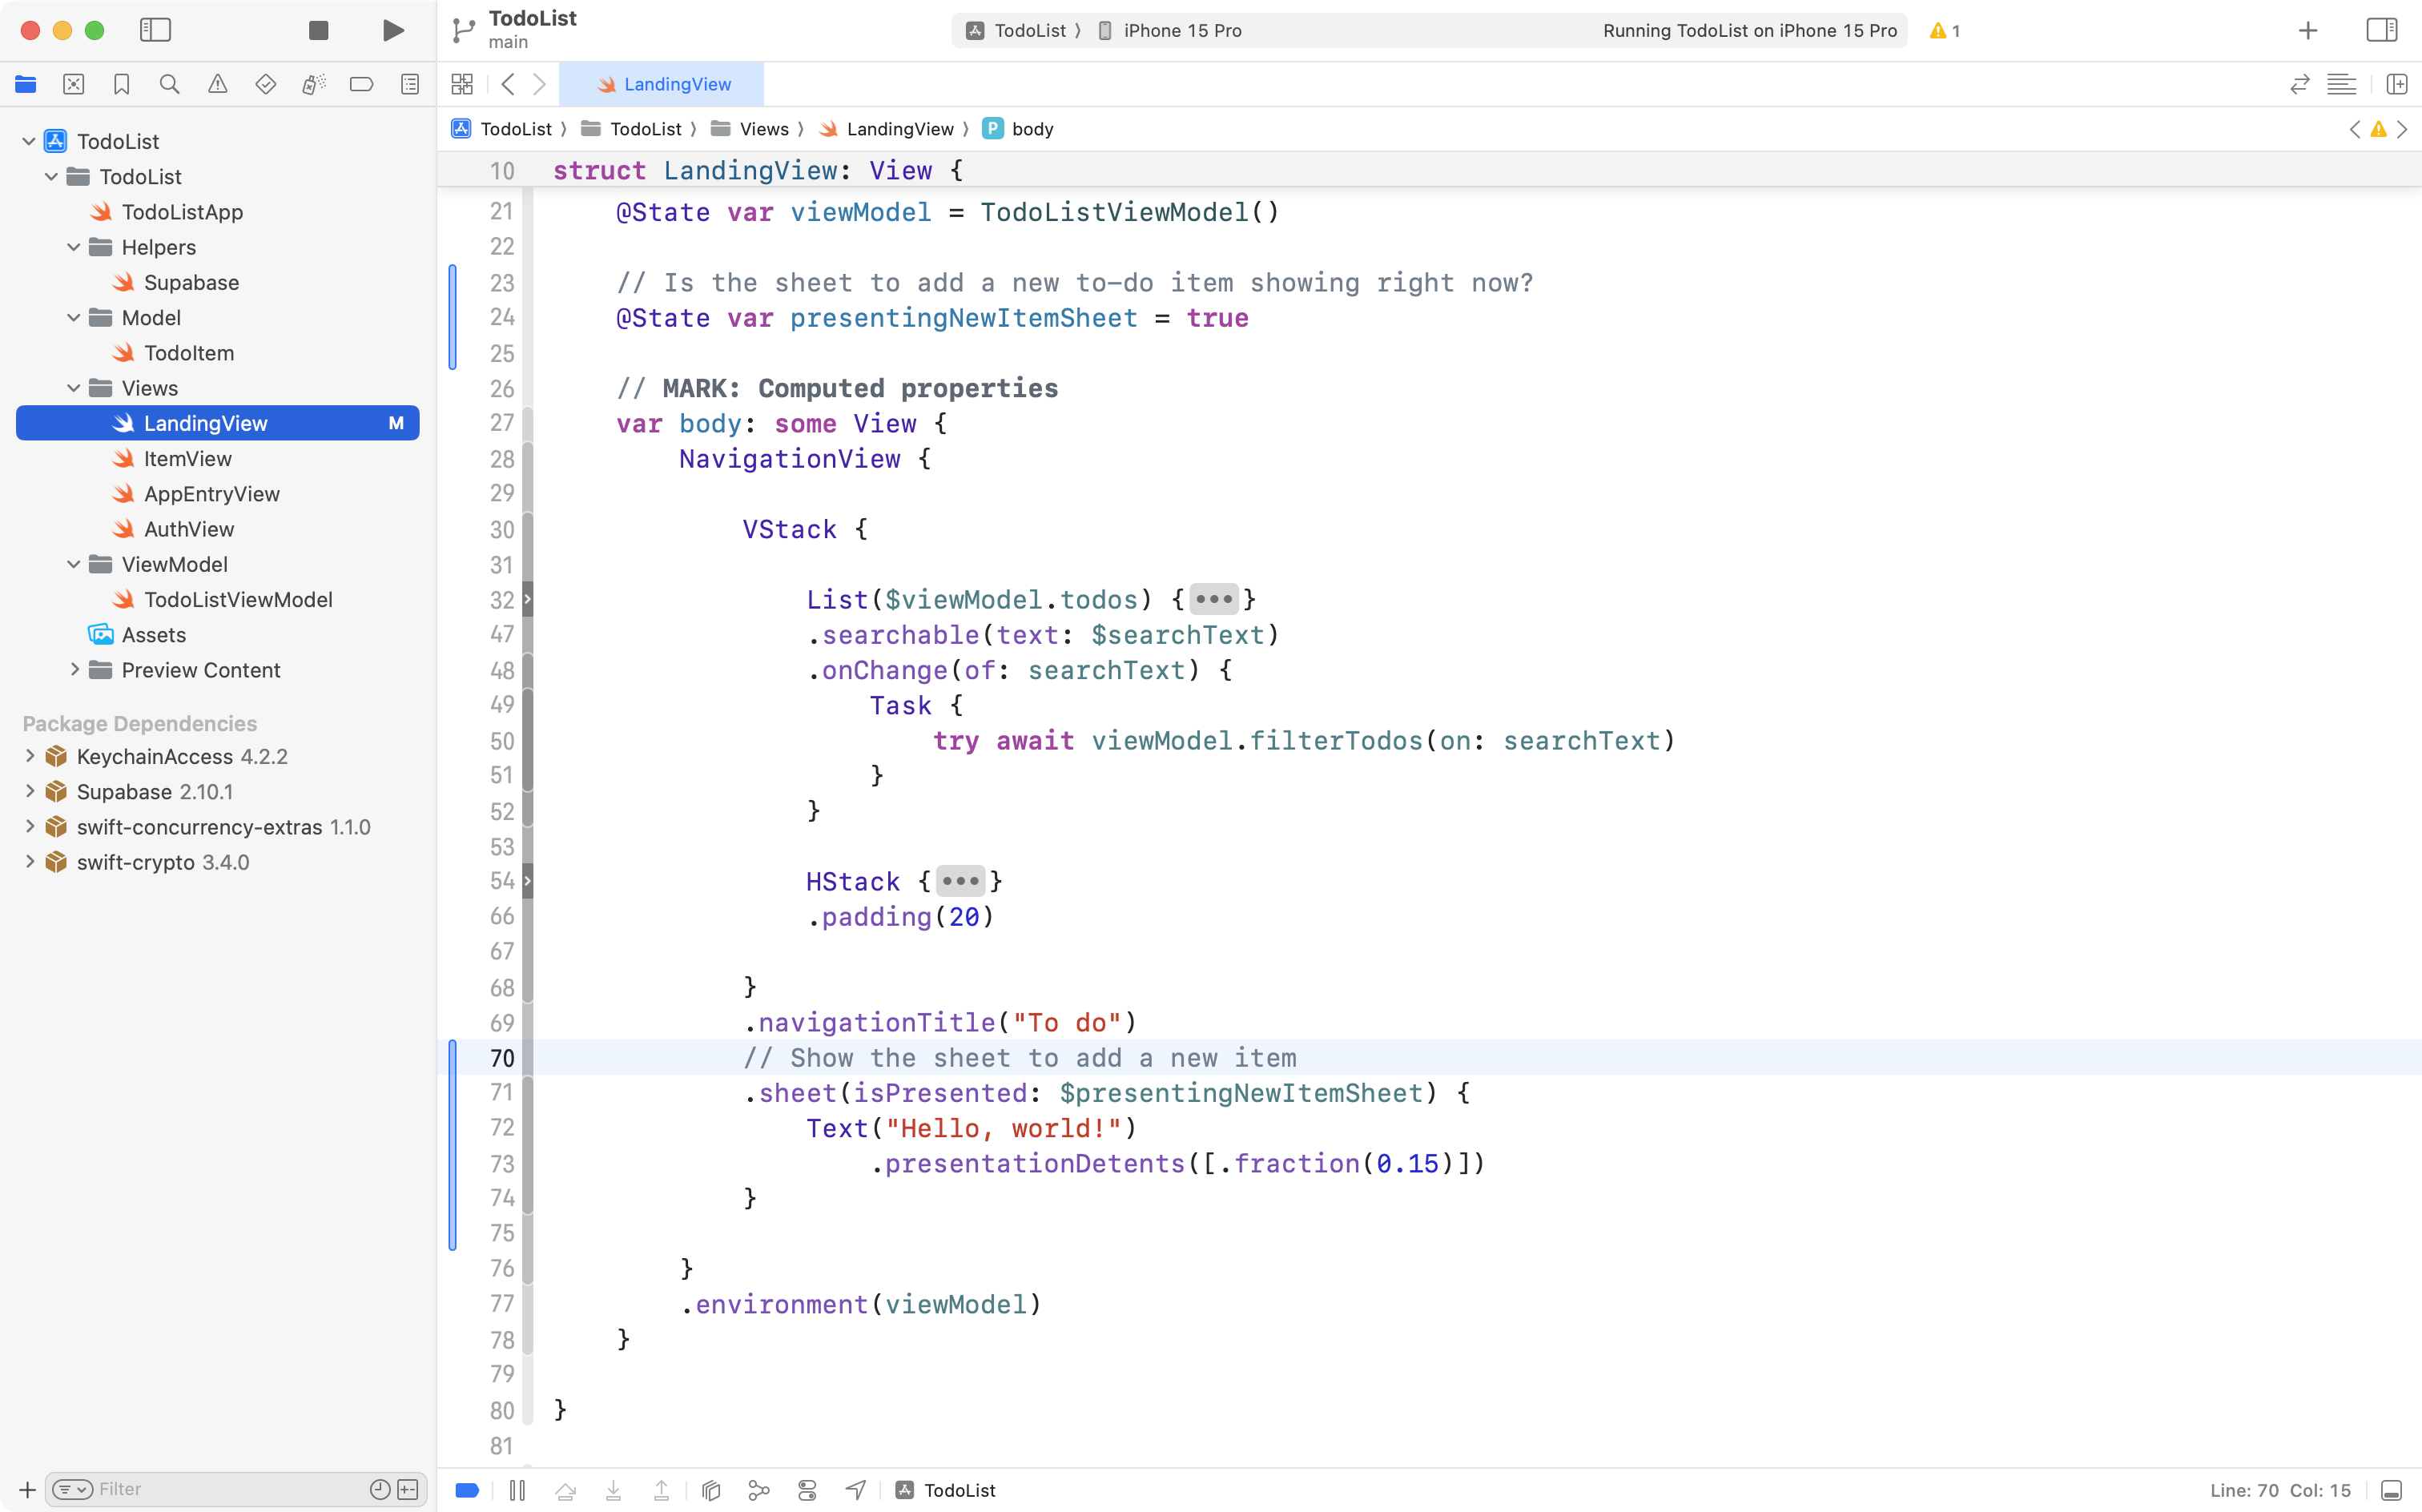The height and width of the screenshot is (1512, 2422).
Task: Open the Bookmark navigator
Action: [121, 84]
